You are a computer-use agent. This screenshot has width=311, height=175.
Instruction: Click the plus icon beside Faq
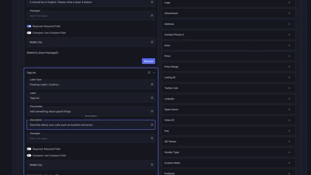point(289,131)
